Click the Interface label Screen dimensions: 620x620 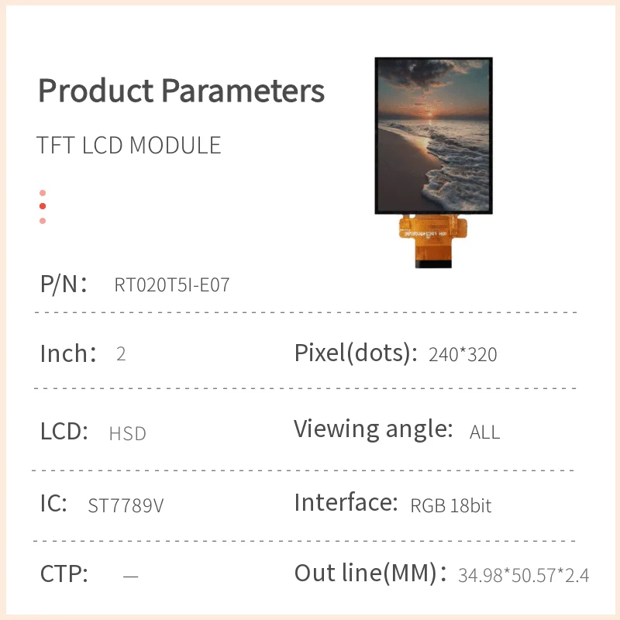tap(346, 503)
